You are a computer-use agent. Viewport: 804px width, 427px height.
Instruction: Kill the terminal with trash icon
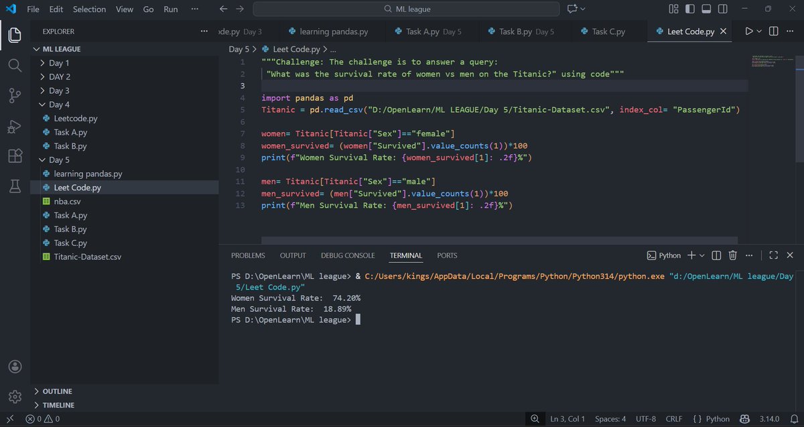732,255
